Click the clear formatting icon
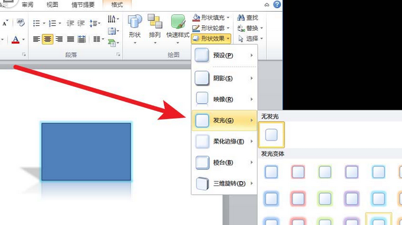Screen dimensions: 402x225 [20, 23]
